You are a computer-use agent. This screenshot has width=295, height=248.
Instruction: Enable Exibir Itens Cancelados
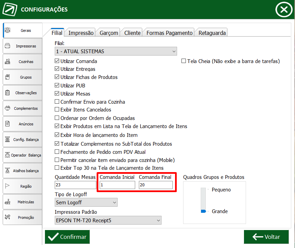point(57,109)
